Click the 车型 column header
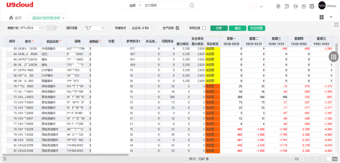This screenshot has height=163, width=340. [111, 41]
